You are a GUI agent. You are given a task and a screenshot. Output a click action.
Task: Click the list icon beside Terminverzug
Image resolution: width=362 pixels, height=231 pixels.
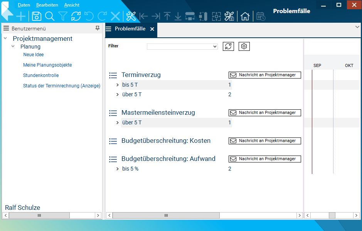113,75
